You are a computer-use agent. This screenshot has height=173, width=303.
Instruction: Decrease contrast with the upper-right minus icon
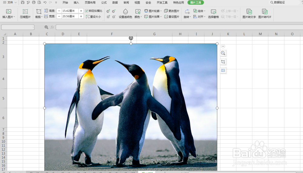pos(114,11)
